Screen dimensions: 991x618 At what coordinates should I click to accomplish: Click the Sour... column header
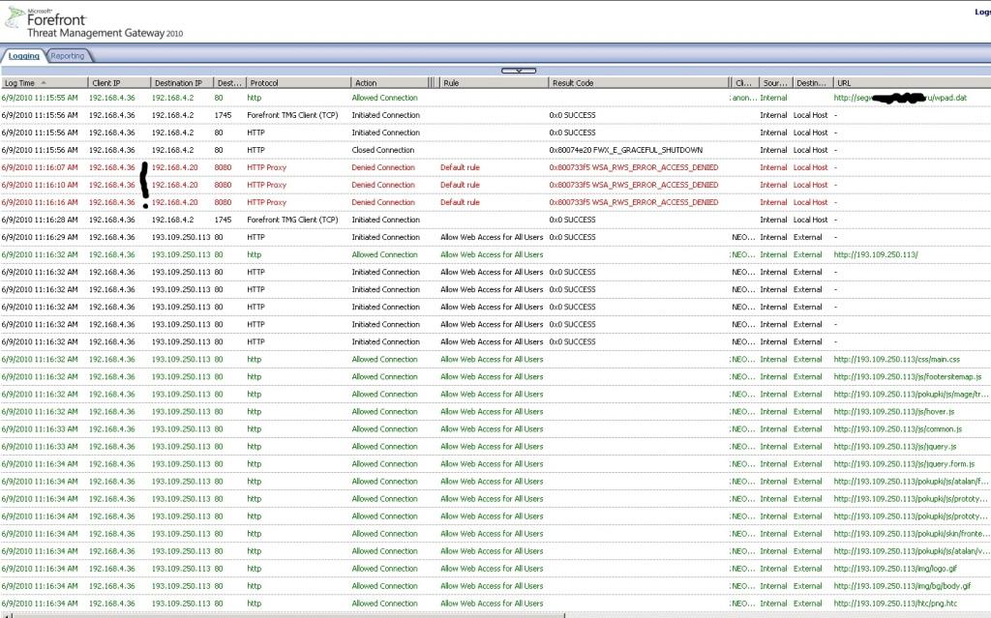pos(775,83)
